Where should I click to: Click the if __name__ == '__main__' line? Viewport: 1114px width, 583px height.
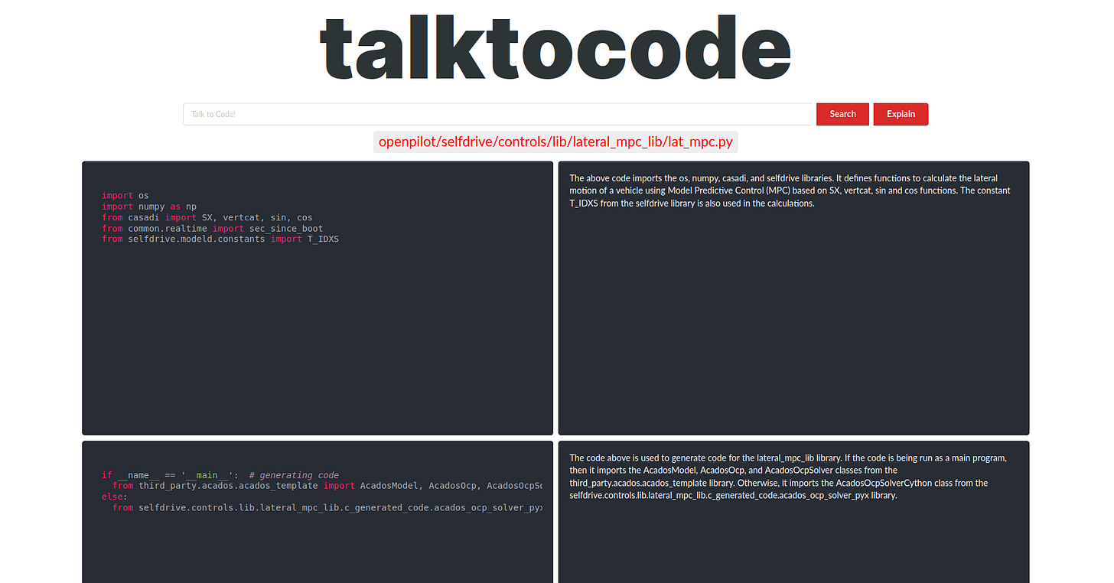tap(220, 475)
